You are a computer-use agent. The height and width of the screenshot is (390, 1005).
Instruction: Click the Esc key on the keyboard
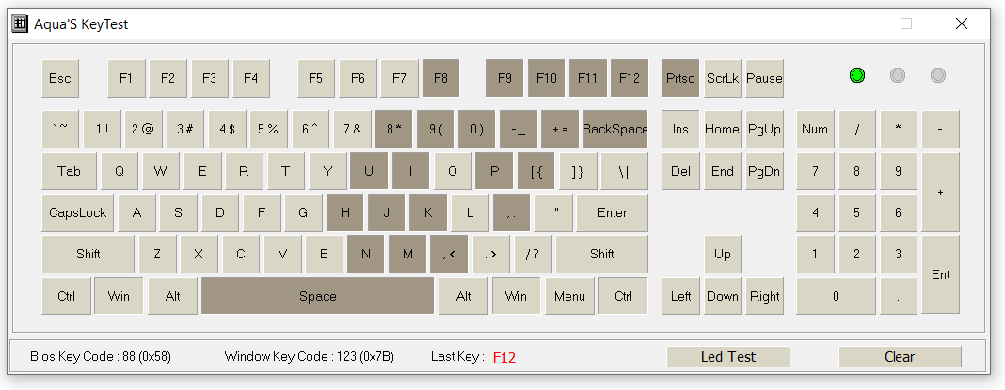pos(60,78)
